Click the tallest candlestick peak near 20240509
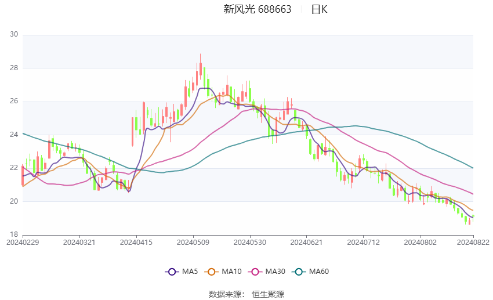 [x=200, y=67]
